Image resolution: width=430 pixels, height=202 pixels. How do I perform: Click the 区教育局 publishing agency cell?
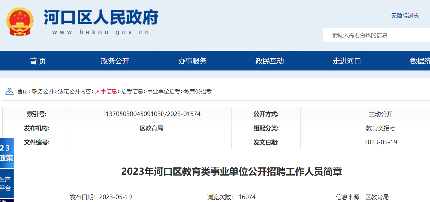click(x=151, y=128)
